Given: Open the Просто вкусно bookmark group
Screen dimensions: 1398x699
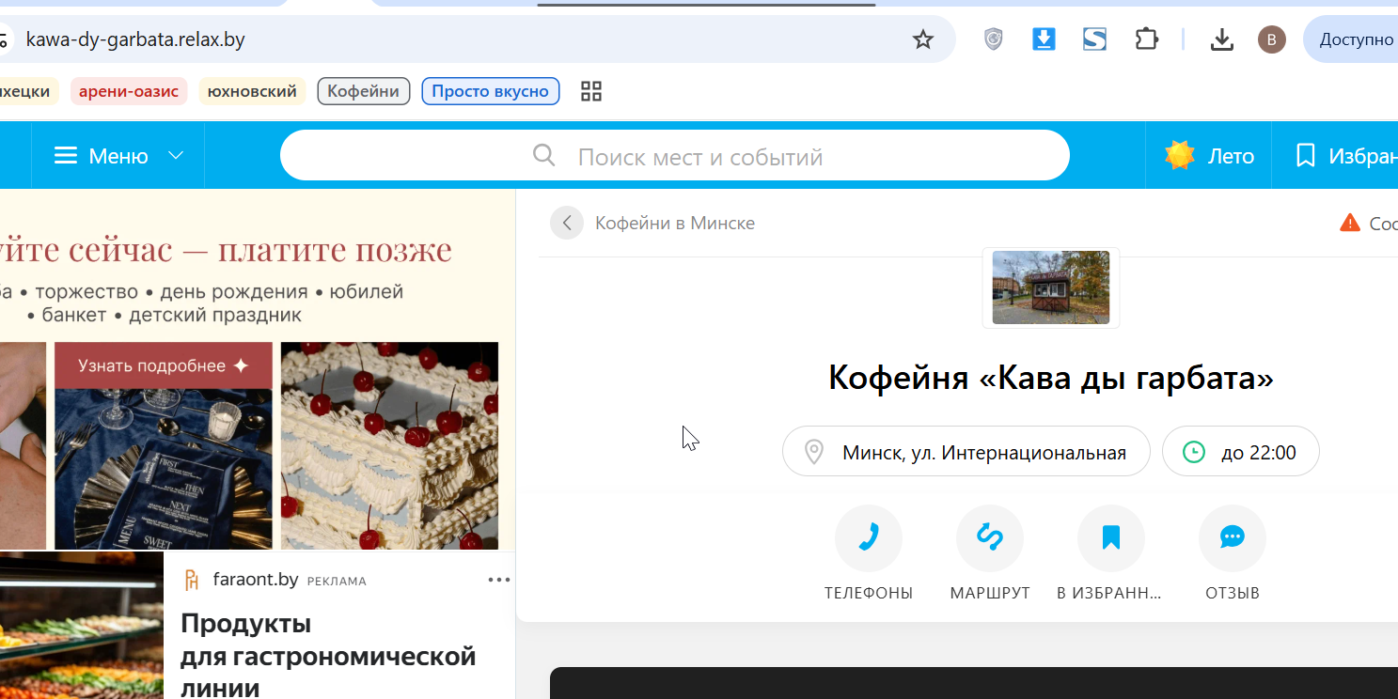Looking at the screenshot, I should pos(491,91).
